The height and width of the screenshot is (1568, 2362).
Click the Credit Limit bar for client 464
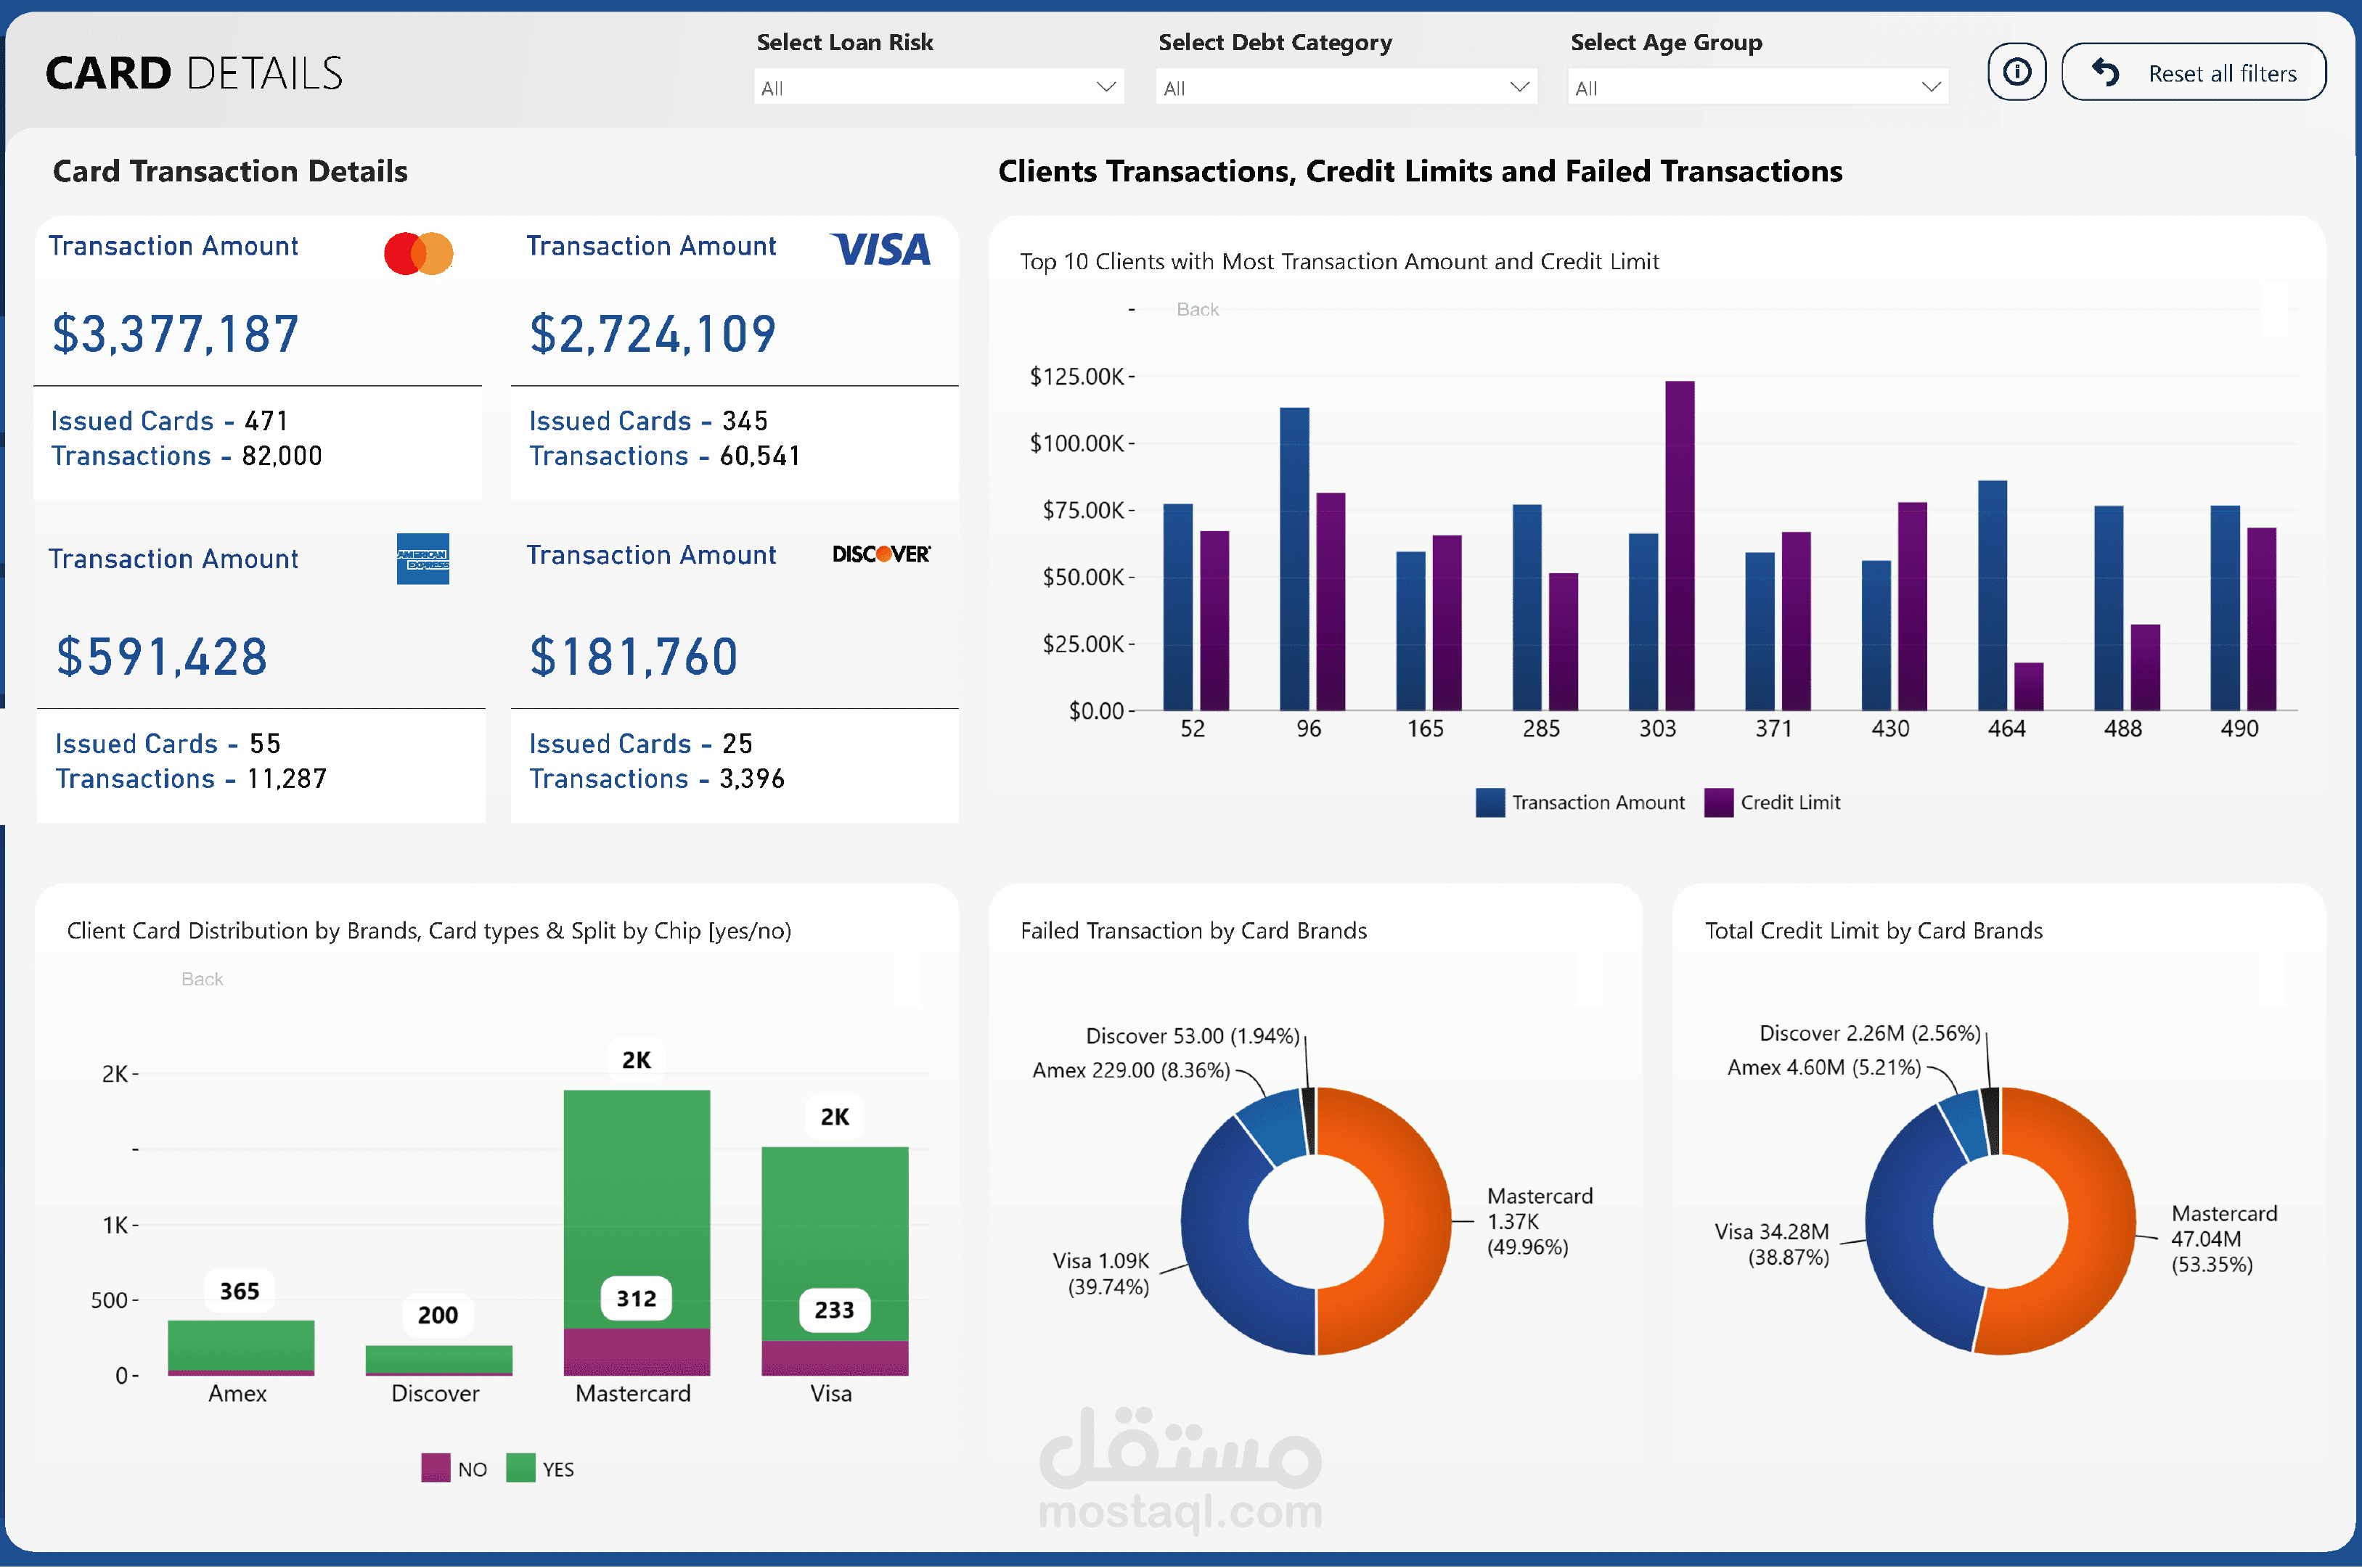(2029, 686)
